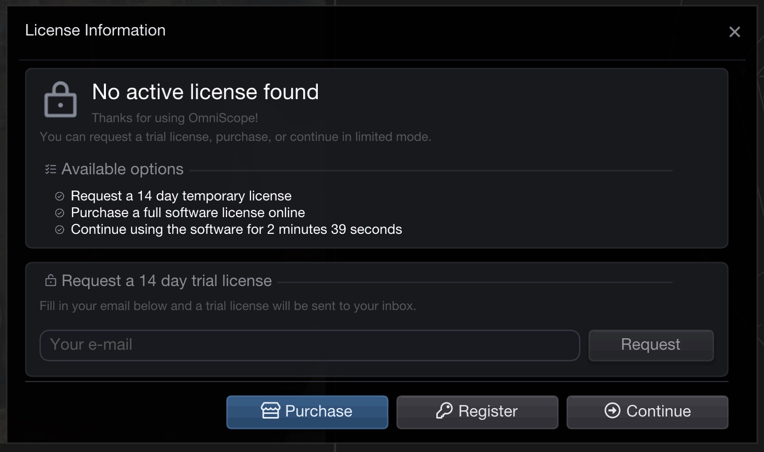Screen dimensions: 764x452
Task: Click check circle beside Purchase full software license
Action: (59, 213)
